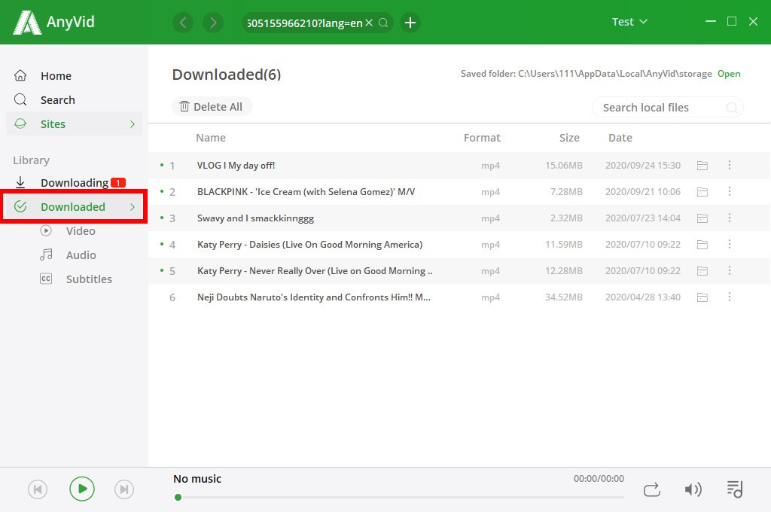Click Open link for saved folder

coord(729,74)
